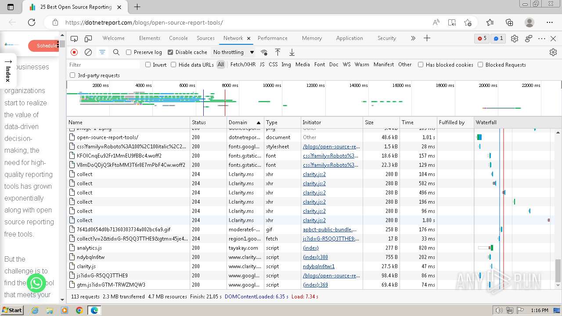The image size is (562, 316).
Task: Add a new DevTools tool tab
Action: point(427,38)
